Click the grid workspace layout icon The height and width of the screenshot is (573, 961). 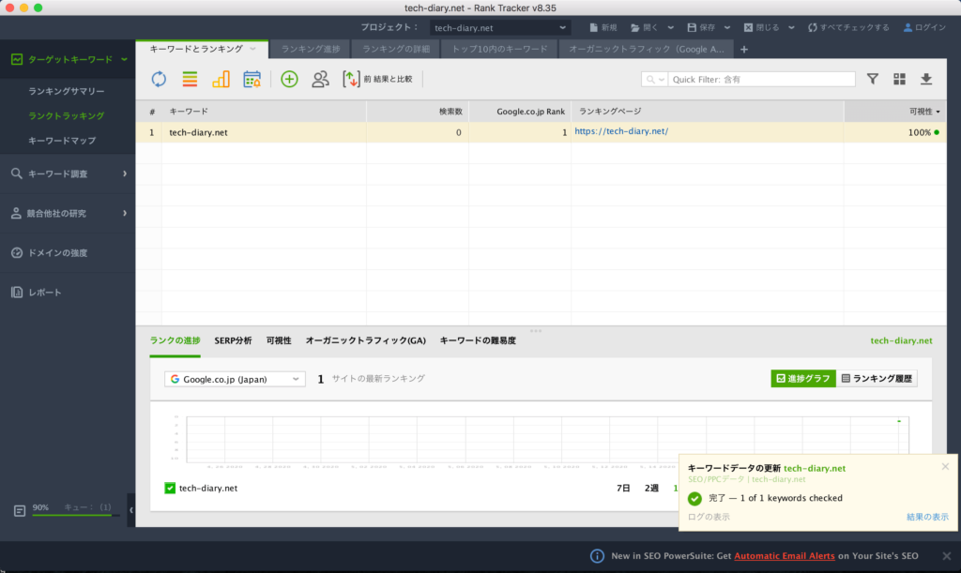pos(899,79)
